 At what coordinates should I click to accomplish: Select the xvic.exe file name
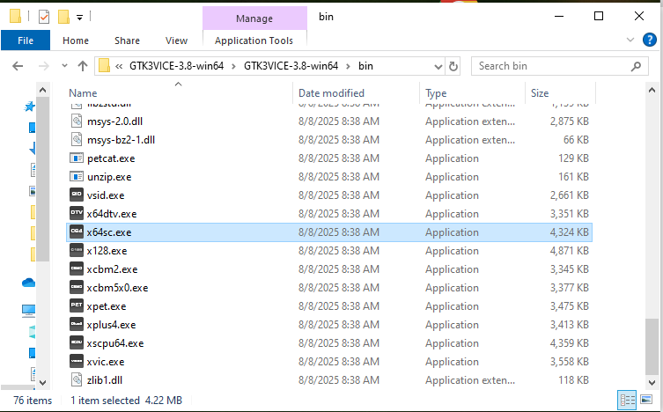106,362
